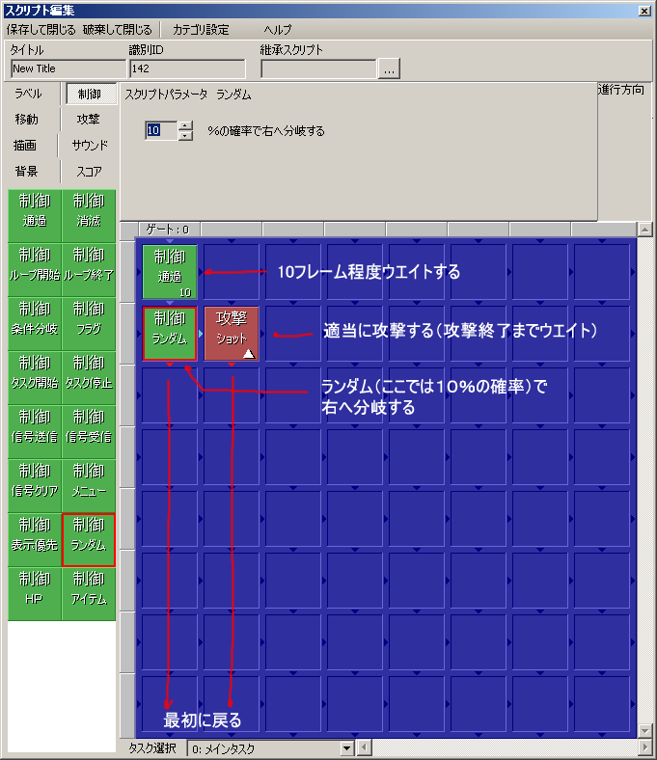Image resolution: width=657 pixels, height=760 pixels.
Task: Open the カテゴリ設定 menu
Action: [x=201, y=30]
